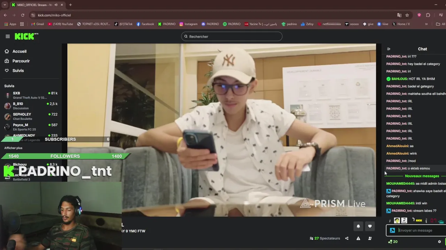Open Yacine Tv bookmark

tap(261, 24)
